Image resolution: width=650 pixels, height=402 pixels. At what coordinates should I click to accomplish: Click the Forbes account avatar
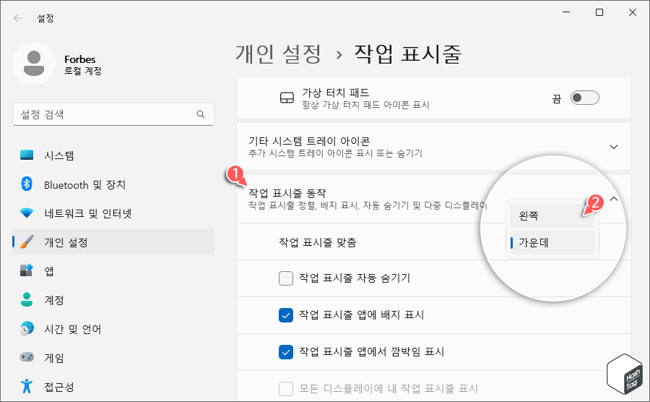(x=34, y=64)
